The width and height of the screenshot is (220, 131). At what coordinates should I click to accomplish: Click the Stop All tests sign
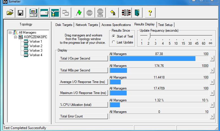coord(100,13)
